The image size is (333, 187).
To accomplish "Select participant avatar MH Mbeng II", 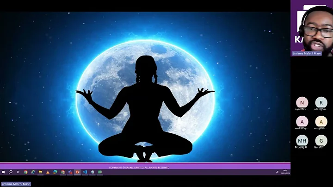I will (x=302, y=140).
